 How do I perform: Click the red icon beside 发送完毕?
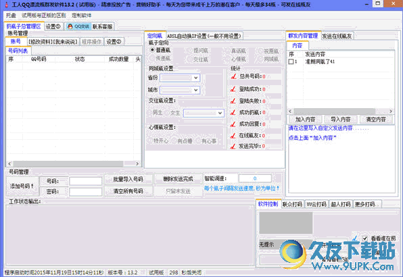click(233, 146)
